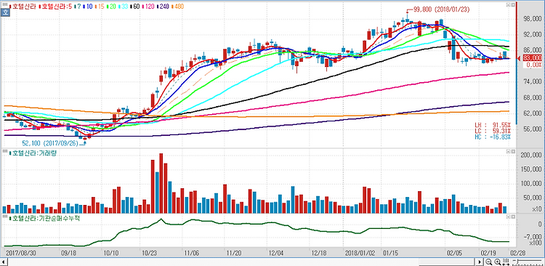Click the bar spacing adjust icon
This screenshot has height=266, width=545.
[506, 262]
